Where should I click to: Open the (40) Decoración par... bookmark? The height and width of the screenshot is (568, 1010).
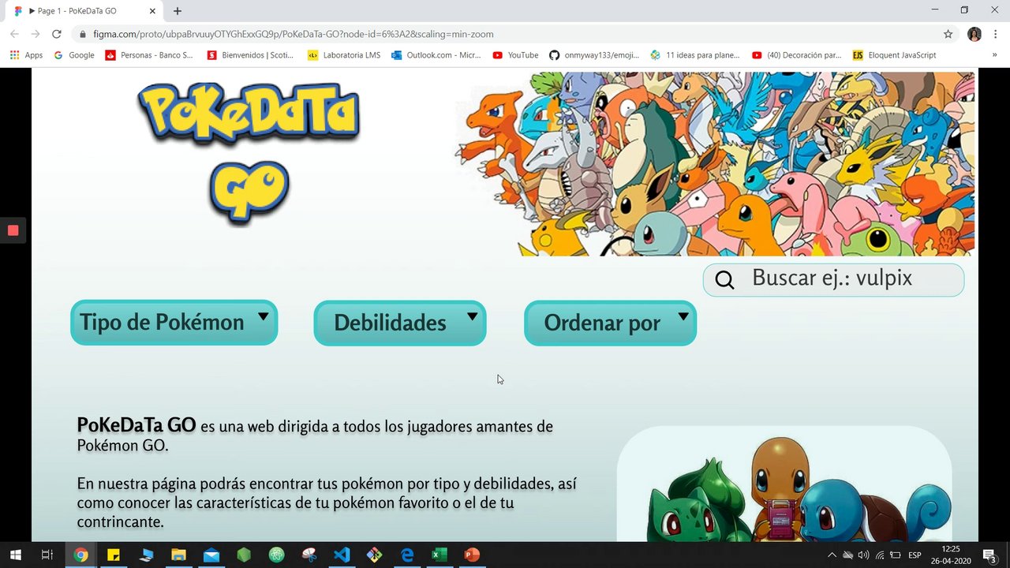tap(797, 55)
